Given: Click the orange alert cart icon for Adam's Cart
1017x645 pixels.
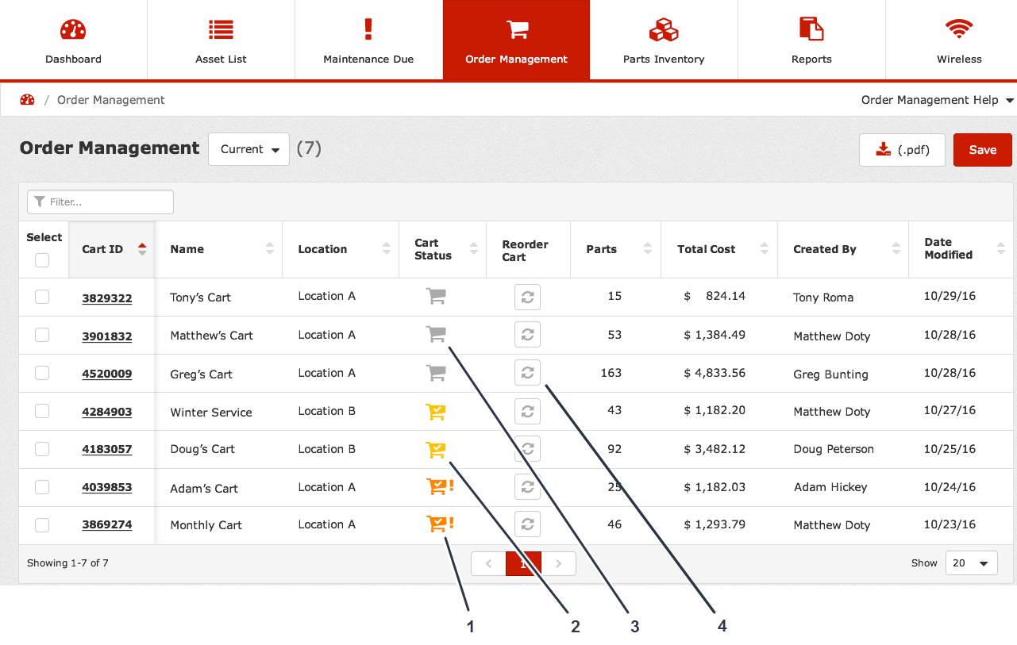Looking at the screenshot, I should pyautogui.click(x=439, y=486).
